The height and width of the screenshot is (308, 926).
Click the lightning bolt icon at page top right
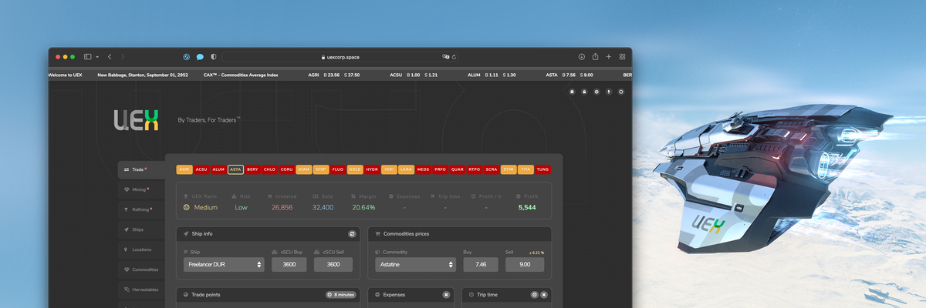pos(609,92)
